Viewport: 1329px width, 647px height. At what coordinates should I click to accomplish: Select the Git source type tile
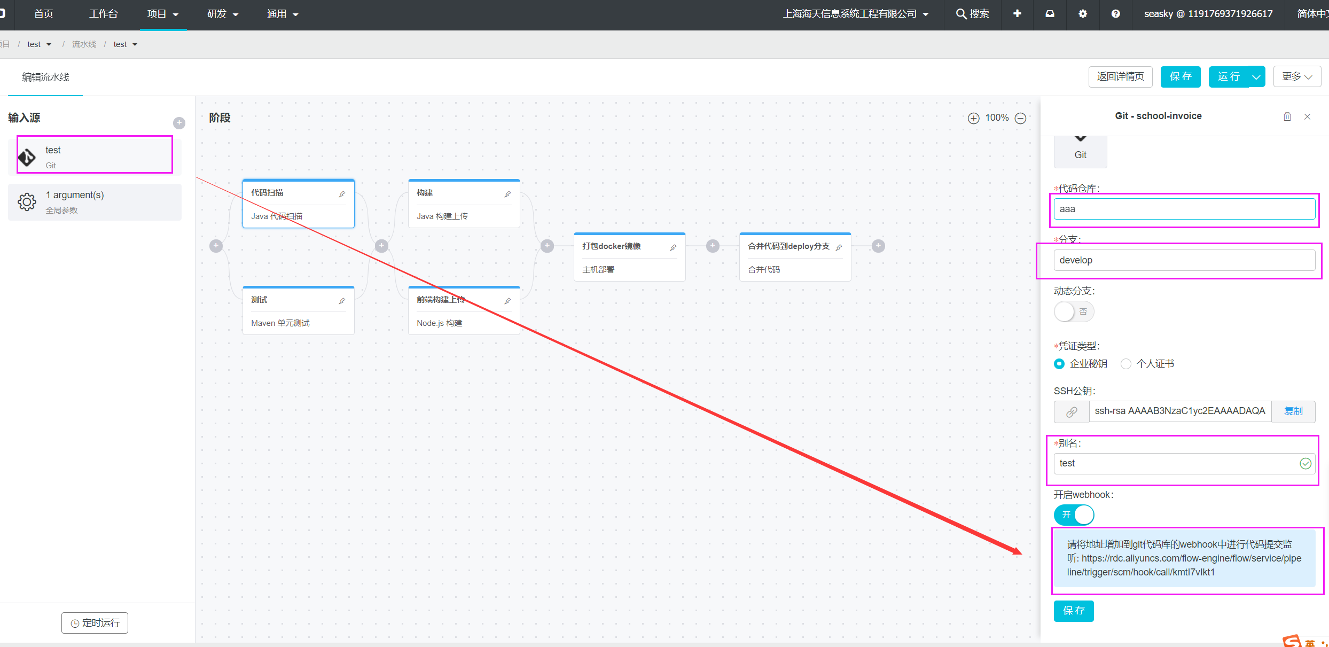click(x=1081, y=152)
